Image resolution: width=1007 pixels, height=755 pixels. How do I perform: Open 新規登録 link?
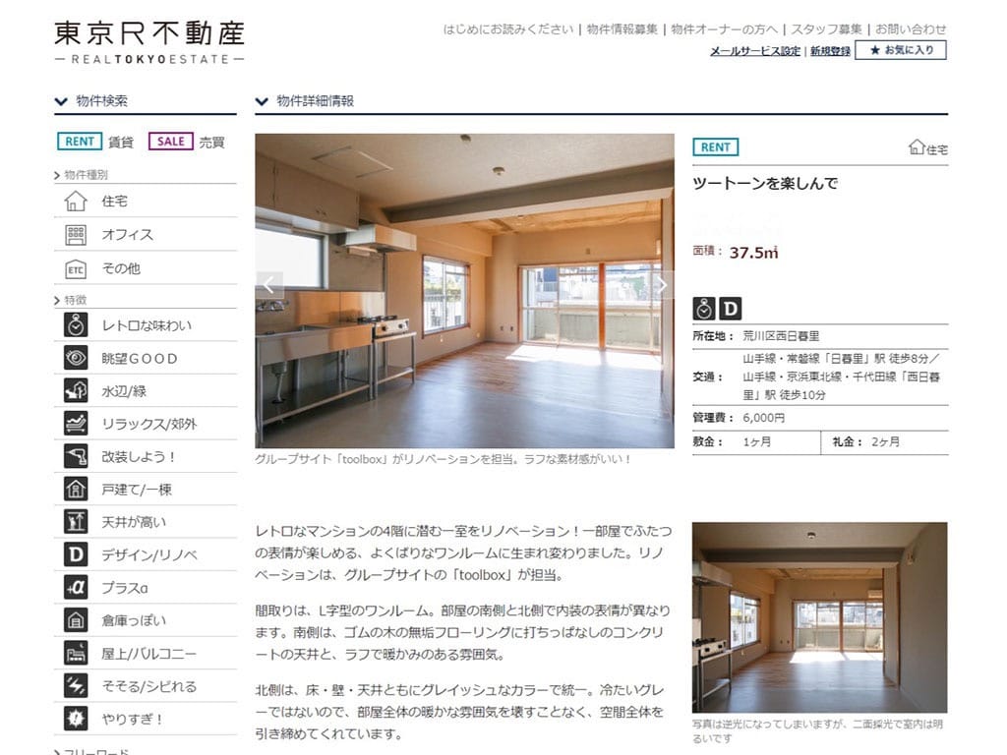coord(830,51)
